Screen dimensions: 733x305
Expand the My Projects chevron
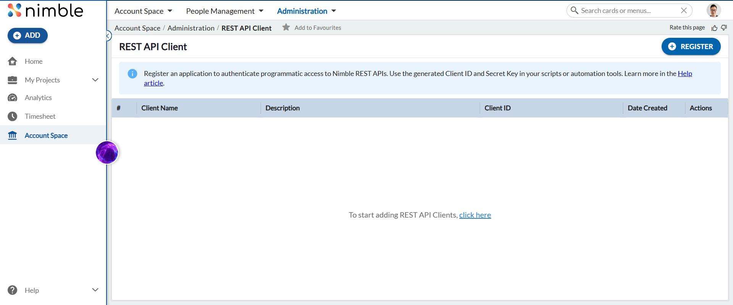pos(95,80)
